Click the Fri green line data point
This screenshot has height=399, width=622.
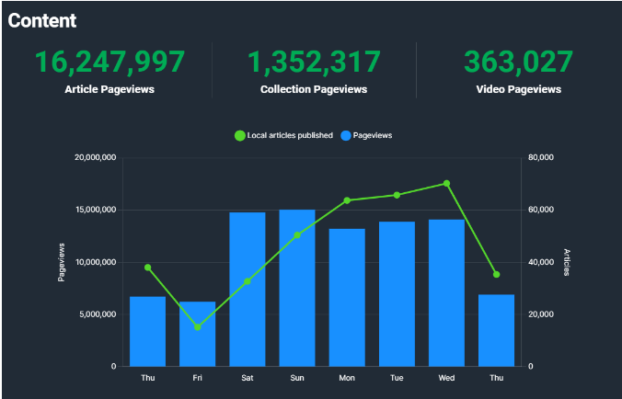(x=197, y=327)
